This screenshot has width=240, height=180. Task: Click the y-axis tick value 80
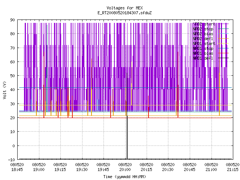12,34
